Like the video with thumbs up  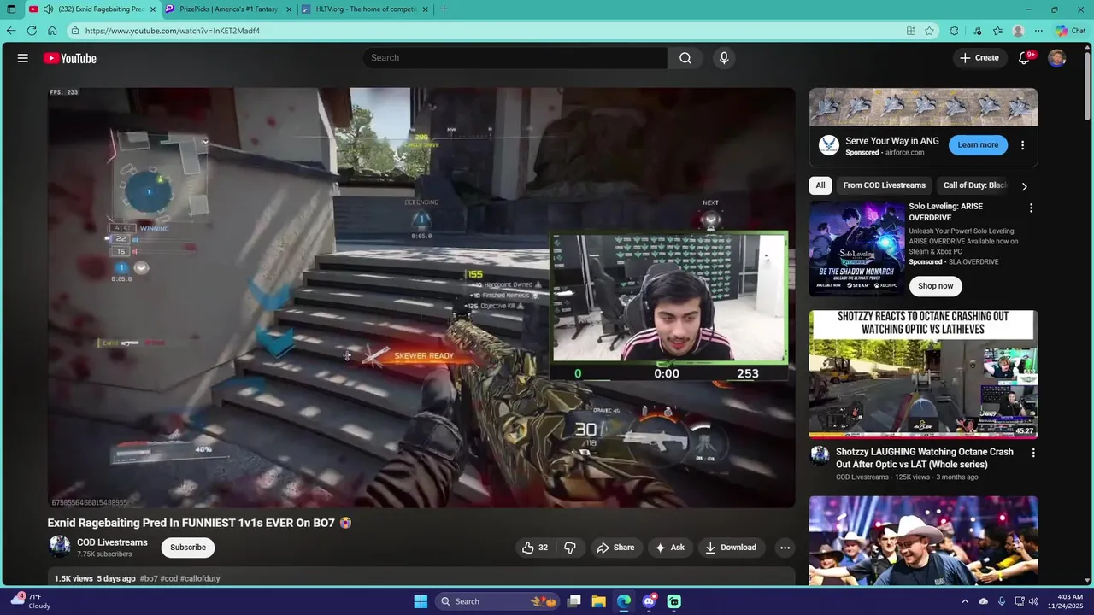point(535,548)
